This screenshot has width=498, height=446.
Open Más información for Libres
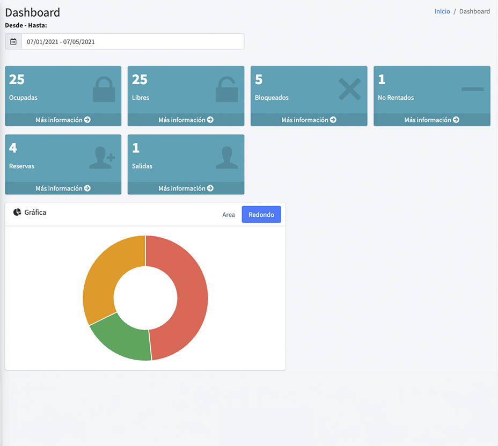coord(186,120)
